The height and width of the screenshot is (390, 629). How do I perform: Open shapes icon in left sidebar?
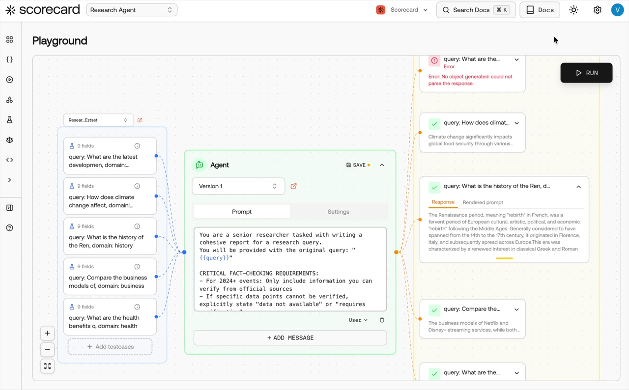pos(9,100)
